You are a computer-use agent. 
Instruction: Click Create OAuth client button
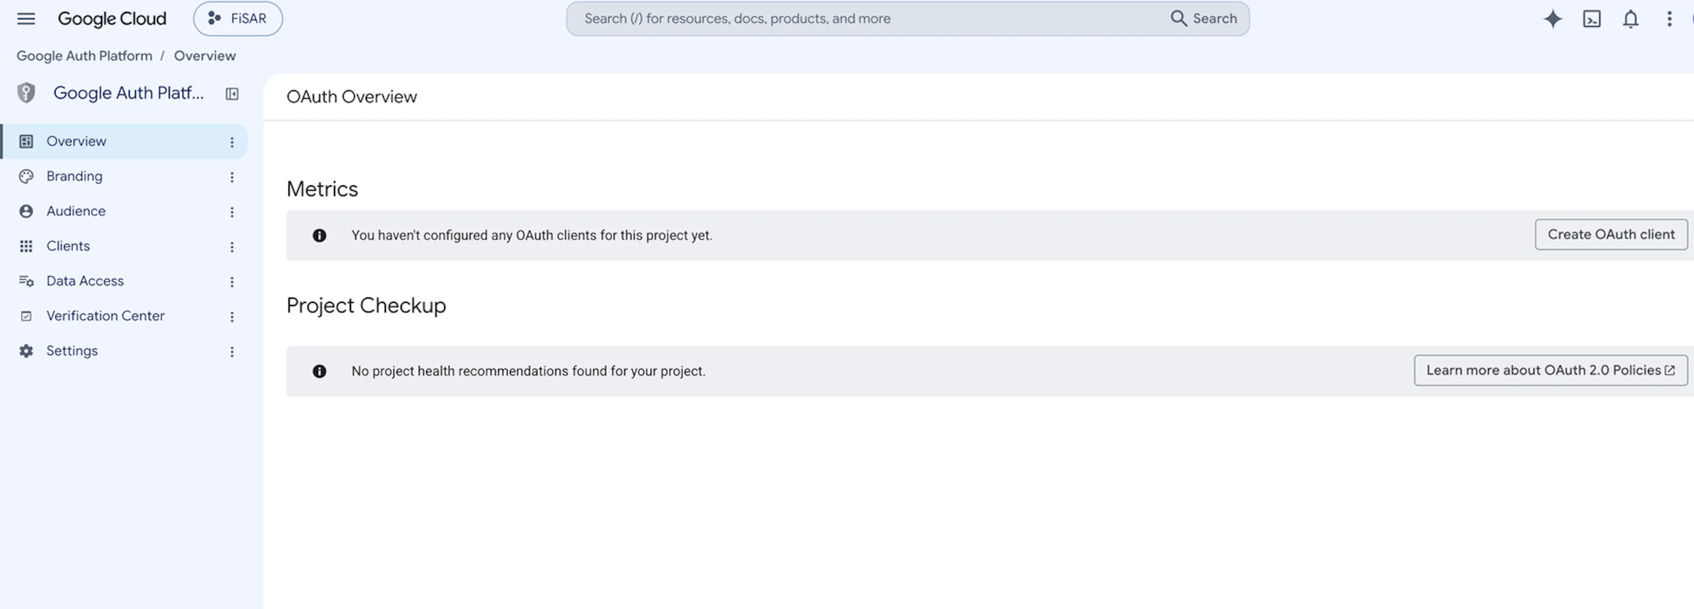click(x=1611, y=234)
